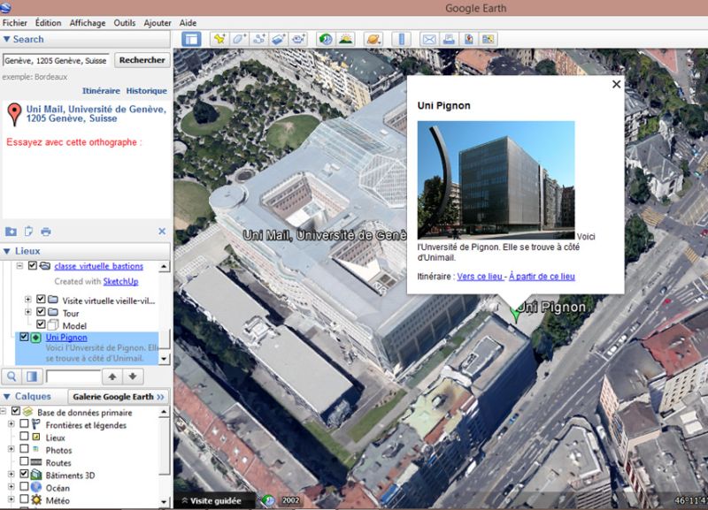The width and height of the screenshot is (708, 510).
Task: Click the Rechercher button
Action: 142,60
